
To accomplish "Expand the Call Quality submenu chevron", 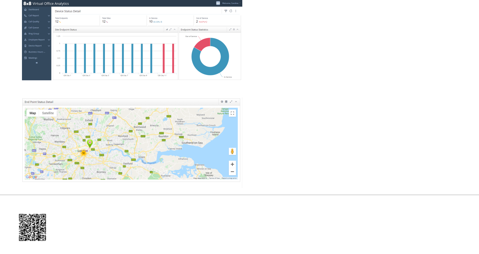I will click(x=49, y=22).
